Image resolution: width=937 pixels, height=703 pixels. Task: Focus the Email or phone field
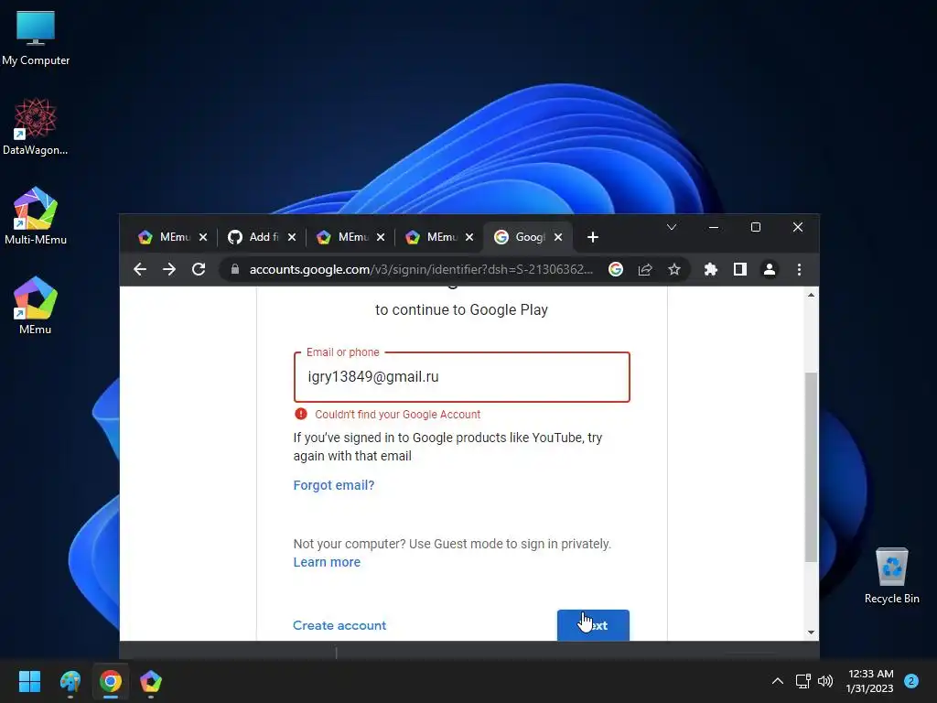click(x=461, y=377)
